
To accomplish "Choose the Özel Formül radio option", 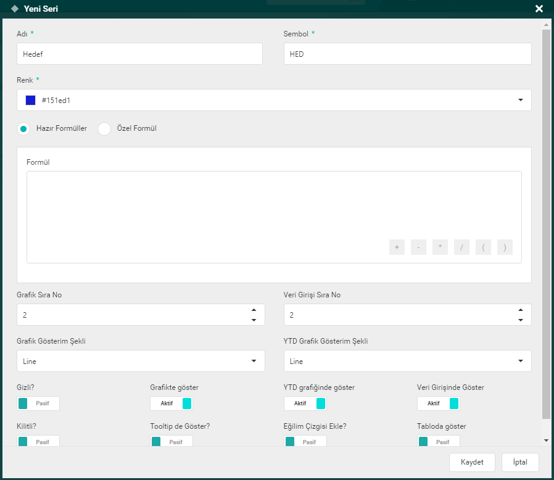I will tap(104, 129).
